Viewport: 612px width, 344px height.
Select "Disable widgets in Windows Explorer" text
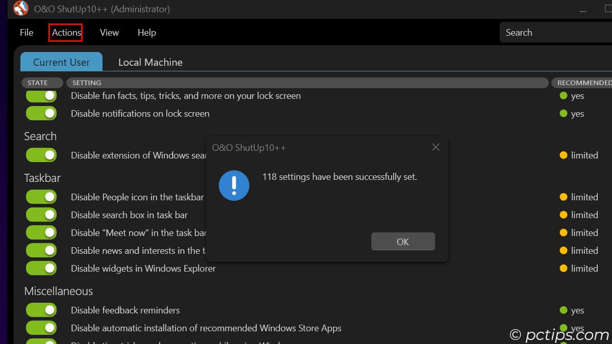click(143, 269)
